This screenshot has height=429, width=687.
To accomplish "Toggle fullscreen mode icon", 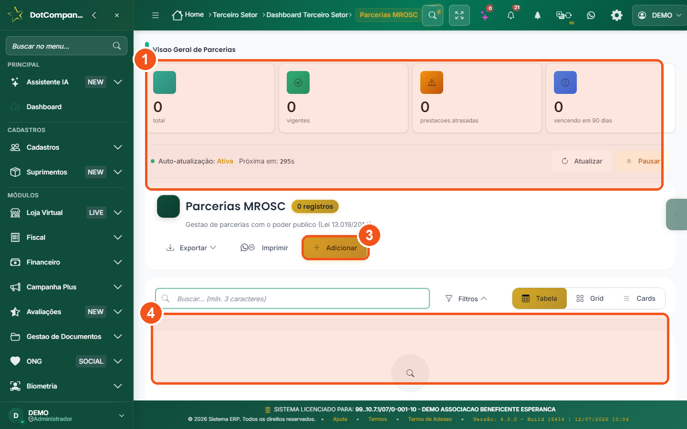I will pyautogui.click(x=459, y=15).
